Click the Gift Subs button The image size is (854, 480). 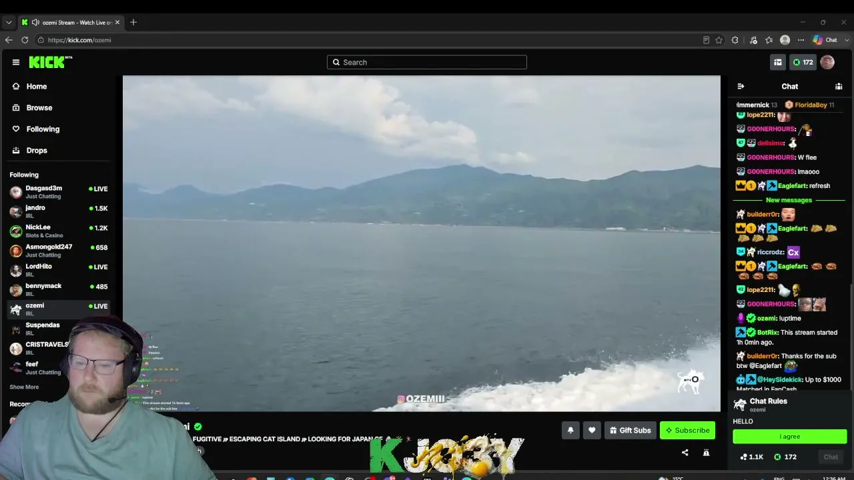(630, 431)
